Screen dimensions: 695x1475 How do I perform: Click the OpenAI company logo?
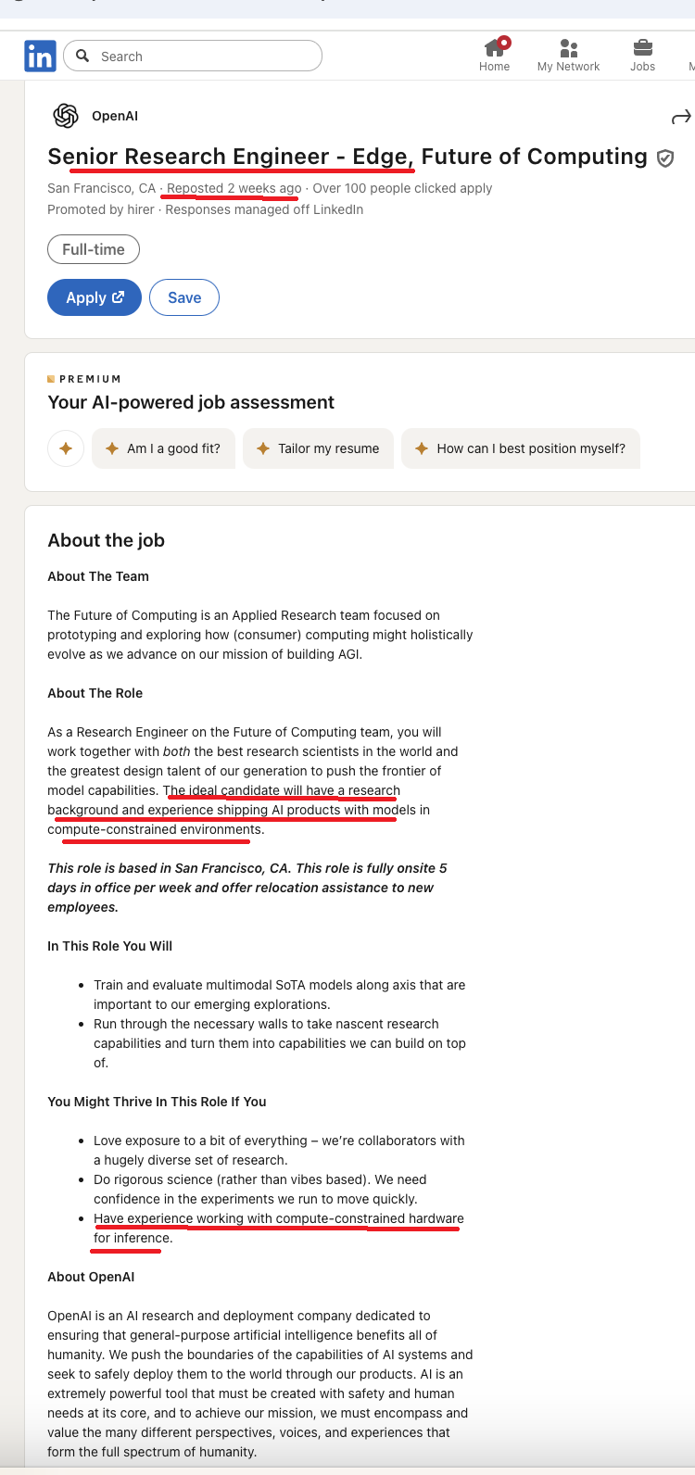(x=66, y=116)
